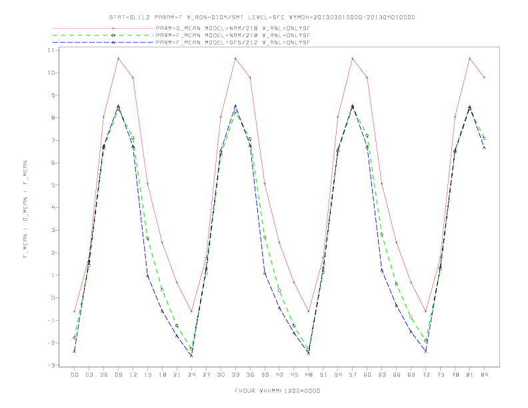This screenshot has height=408, width=528.
Task: Click x-axis tick label 66
Action: click(x=397, y=375)
